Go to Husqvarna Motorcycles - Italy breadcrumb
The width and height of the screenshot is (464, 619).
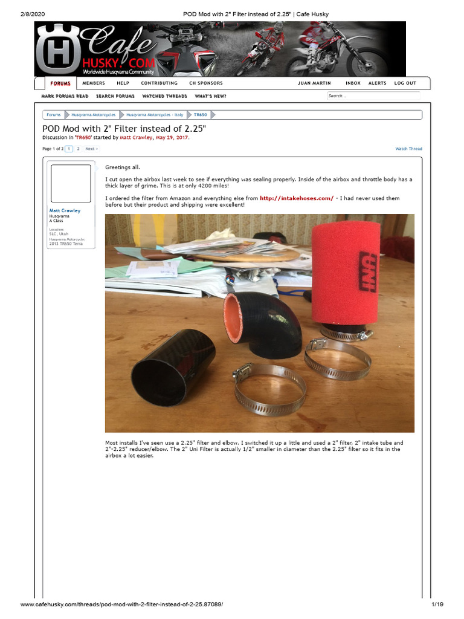(x=155, y=115)
